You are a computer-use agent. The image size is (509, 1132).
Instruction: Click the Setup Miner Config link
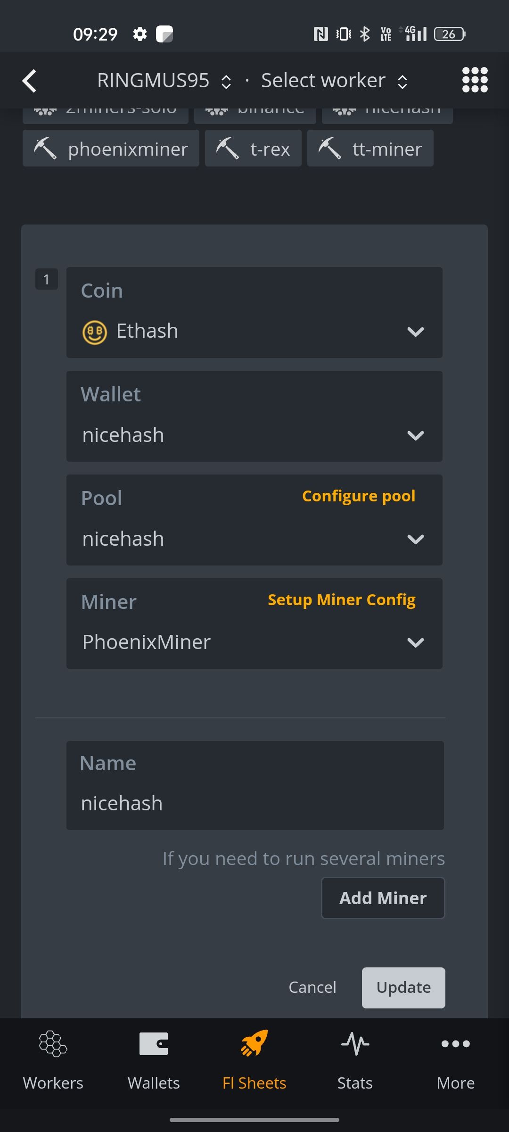pyautogui.click(x=342, y=600)
